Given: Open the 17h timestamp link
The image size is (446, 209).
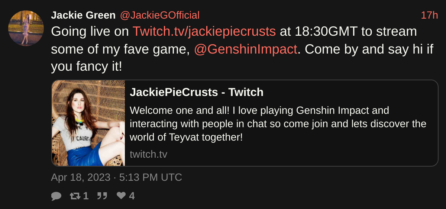Looking at the screenshot, I should tap(429, 15).
